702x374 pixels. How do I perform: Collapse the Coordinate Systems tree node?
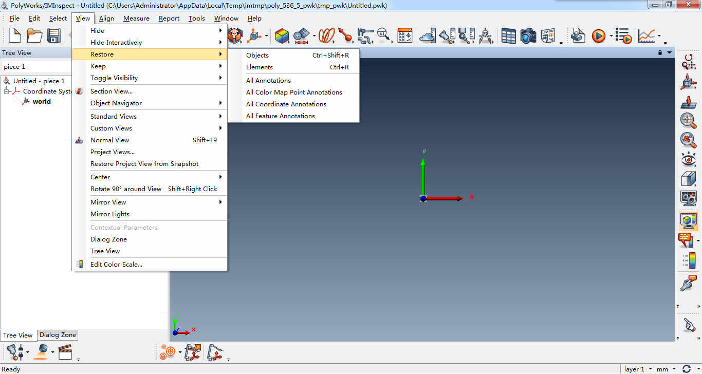7,91
